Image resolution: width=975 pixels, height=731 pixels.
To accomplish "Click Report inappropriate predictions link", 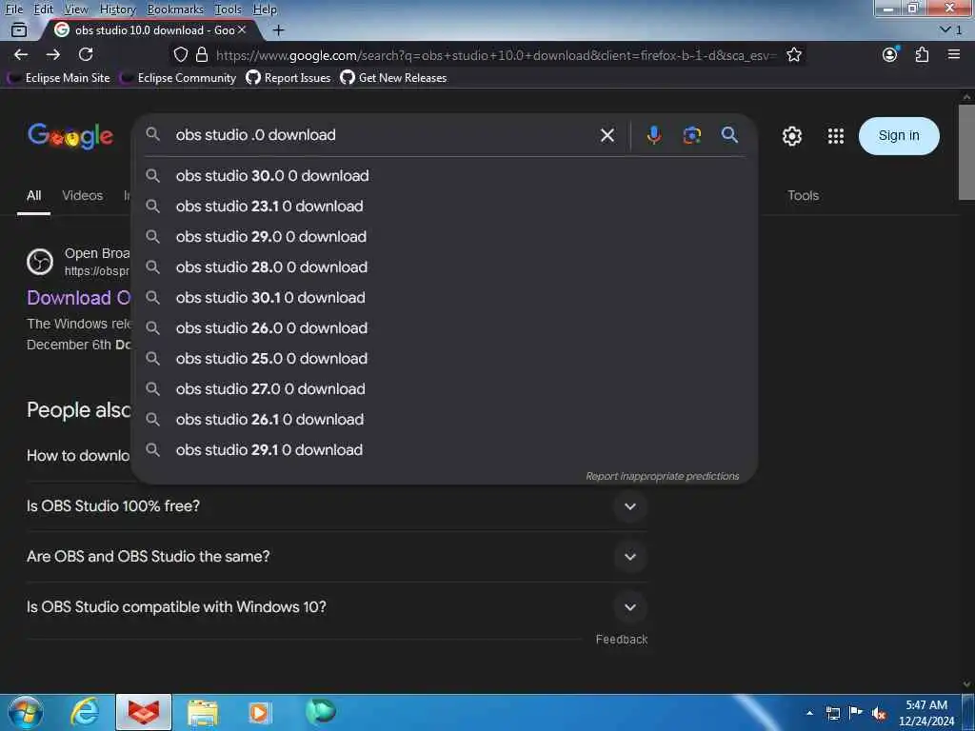I will pos(663,476).
